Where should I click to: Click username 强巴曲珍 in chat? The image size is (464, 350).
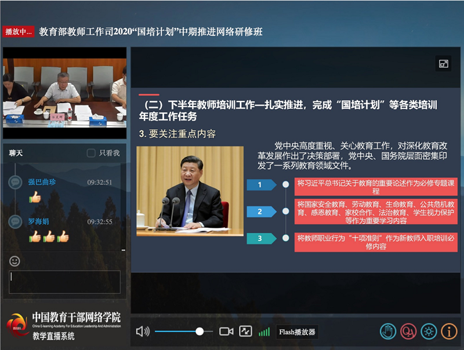pyautogui.click(x=42, y=182)
